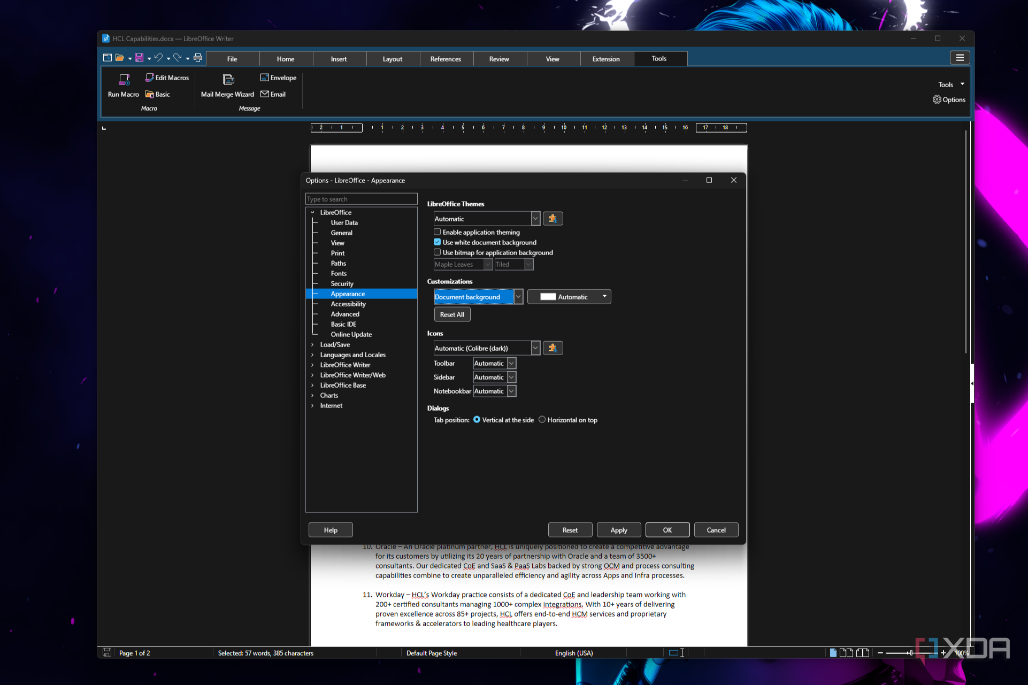Switch to the Insert tab
Screen dimensions: 1028x685
pos(339,59)
